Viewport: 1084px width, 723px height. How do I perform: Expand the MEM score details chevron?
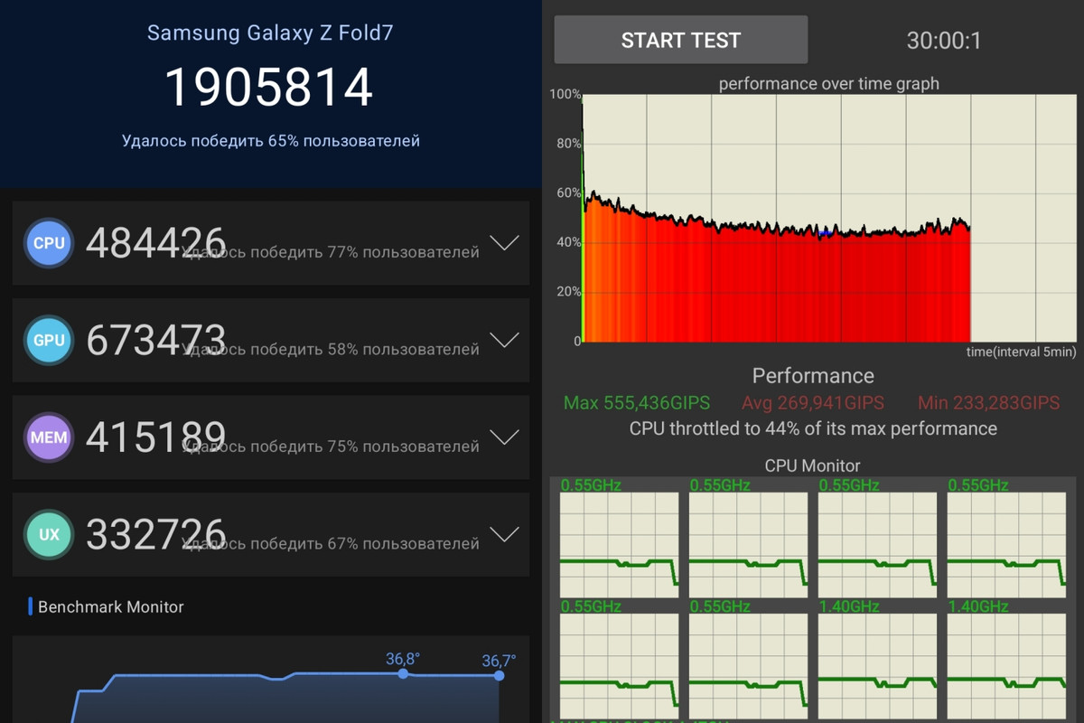(x=503, y=437)
